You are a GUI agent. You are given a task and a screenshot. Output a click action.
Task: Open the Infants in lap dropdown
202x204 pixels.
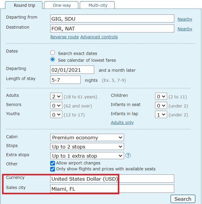161,115
